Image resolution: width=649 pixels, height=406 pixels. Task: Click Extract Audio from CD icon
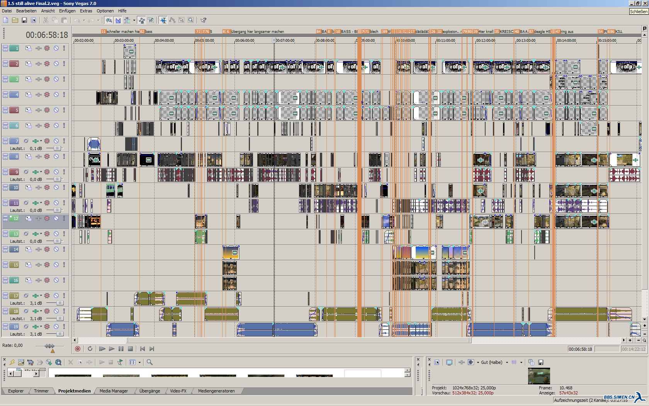(x=49, y=362)
